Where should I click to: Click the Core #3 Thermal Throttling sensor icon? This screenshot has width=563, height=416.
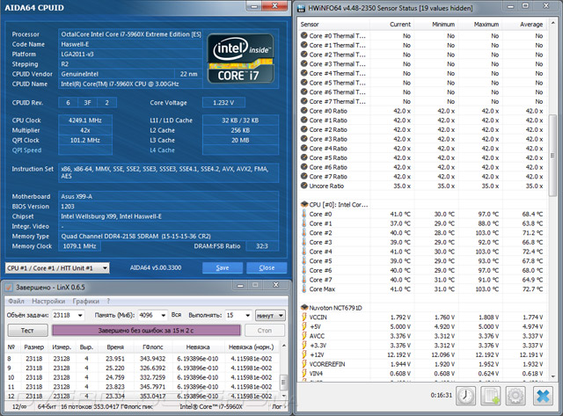tap(304, 64)
